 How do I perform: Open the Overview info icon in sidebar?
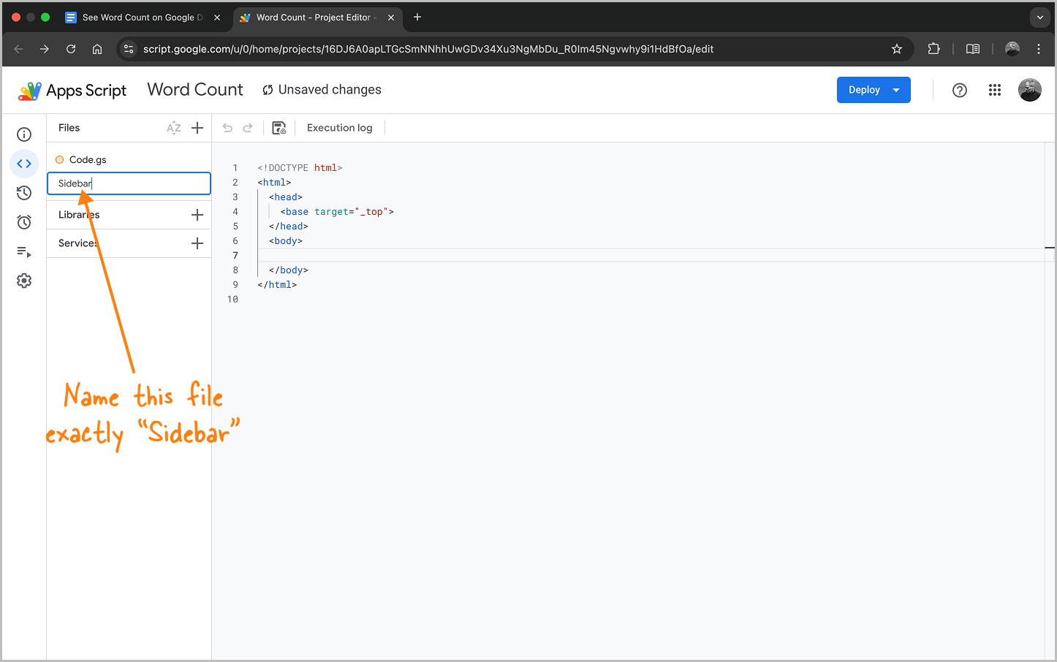coord(24,134)
